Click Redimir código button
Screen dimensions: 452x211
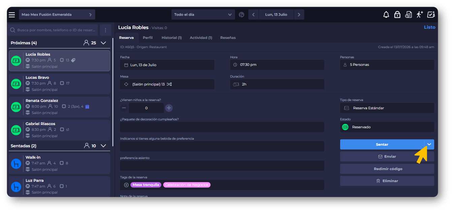(x=387, y=169)
